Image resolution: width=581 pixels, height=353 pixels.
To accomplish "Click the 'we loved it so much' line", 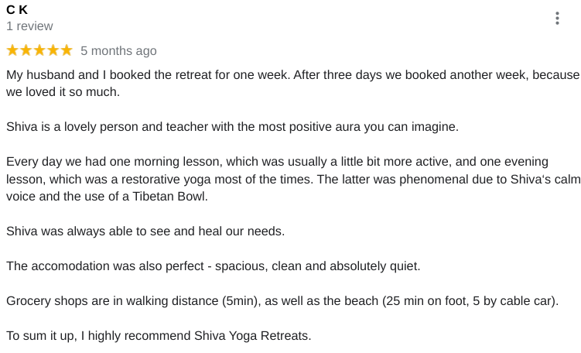I will tap(63, 91).
